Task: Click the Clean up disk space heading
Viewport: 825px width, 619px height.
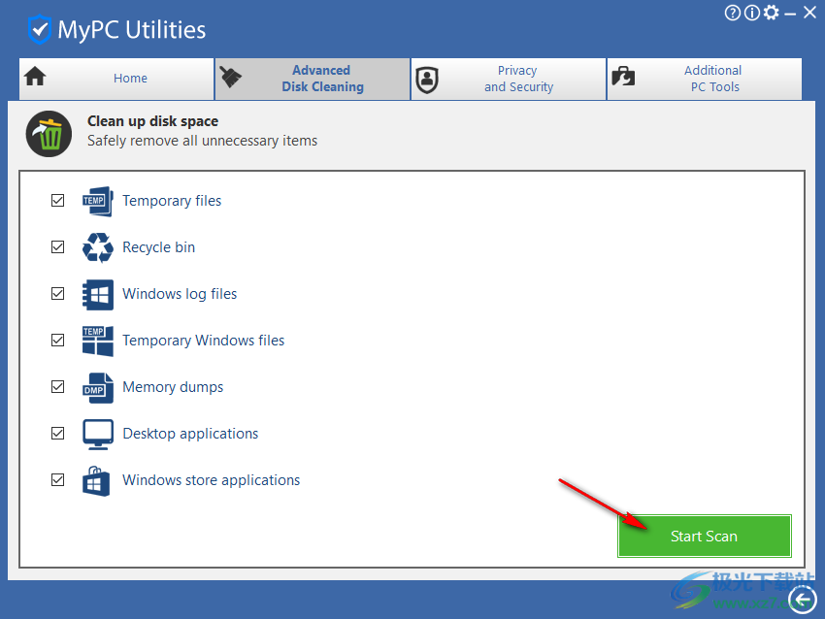Action: pos(152,121)
